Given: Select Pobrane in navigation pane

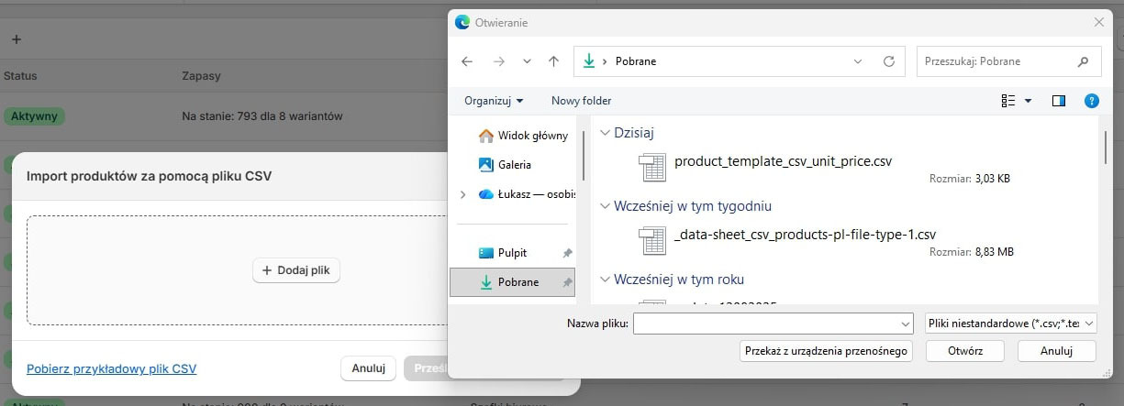Looking at the screenshot, I should click(512, 282).
